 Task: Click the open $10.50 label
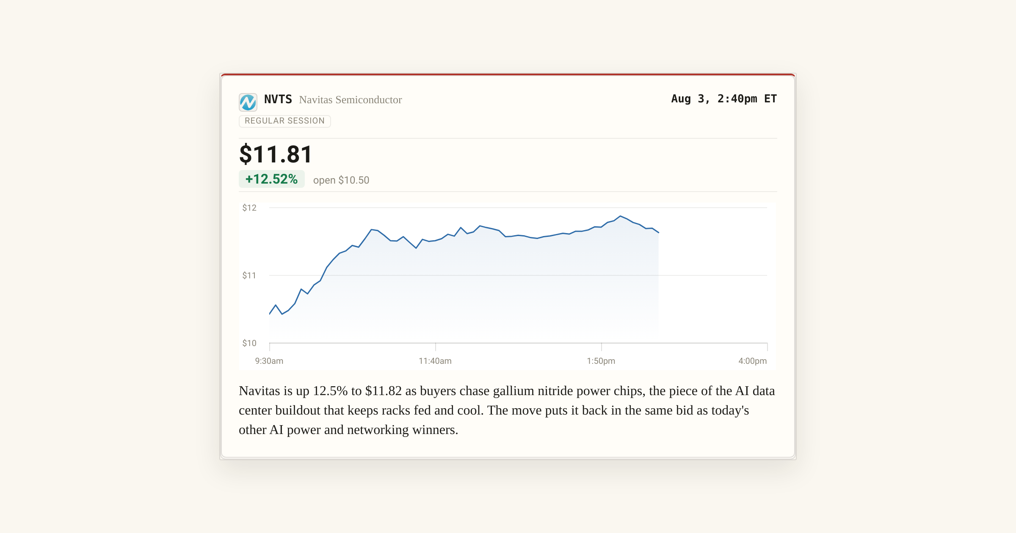341,180
